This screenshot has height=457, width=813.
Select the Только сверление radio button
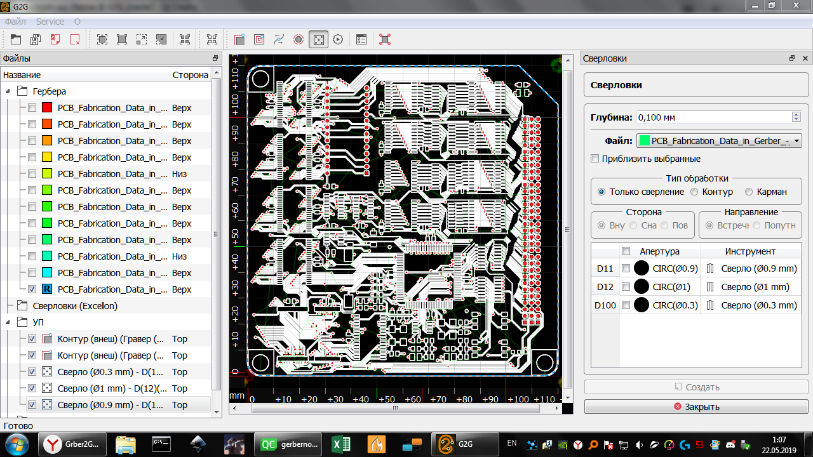601,192
